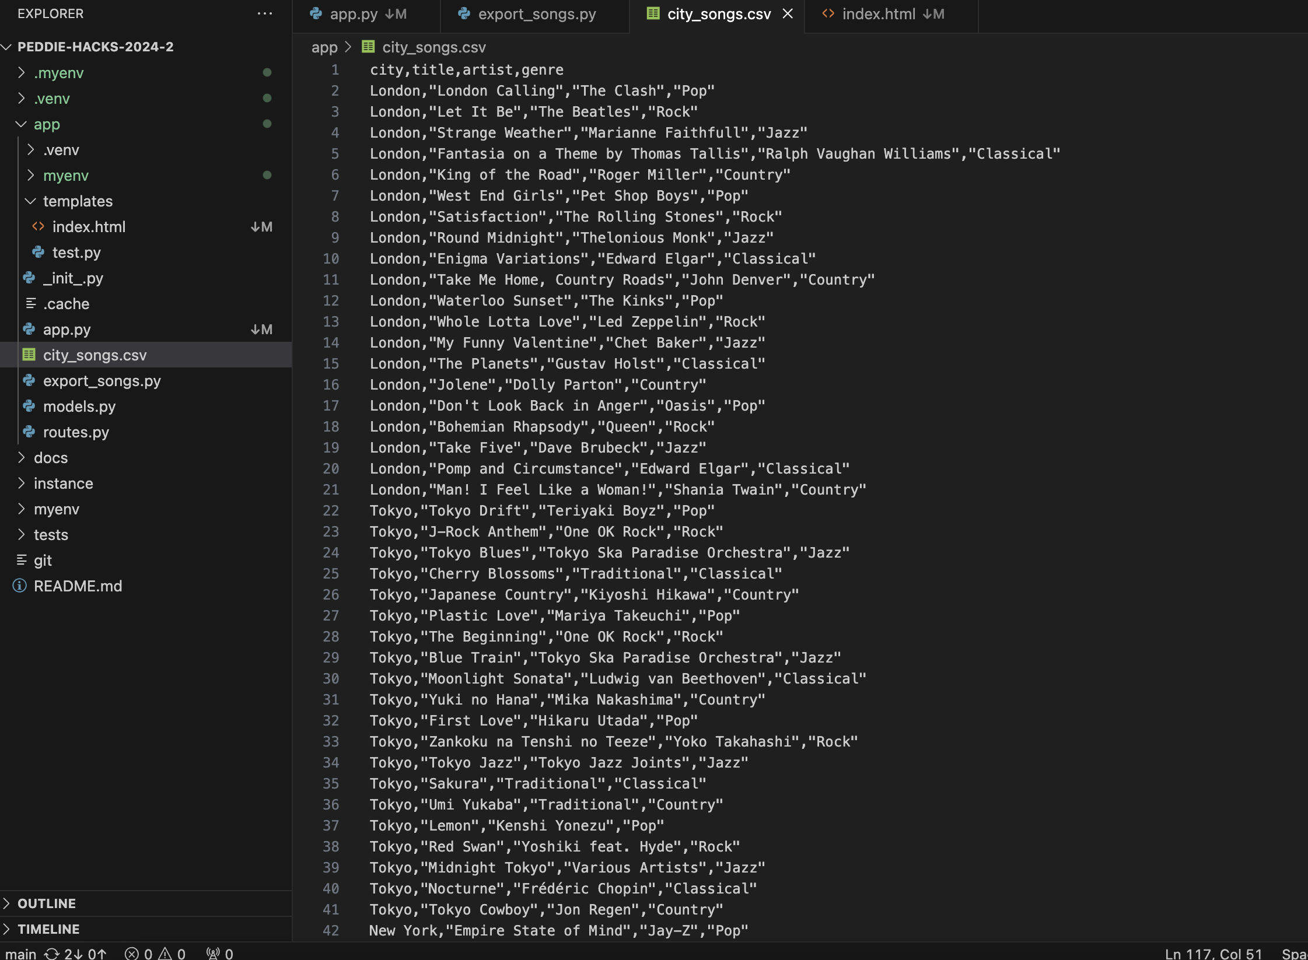
Task: Click the Ln 117, Col 51 cursor position
Action: (1213, 954)
